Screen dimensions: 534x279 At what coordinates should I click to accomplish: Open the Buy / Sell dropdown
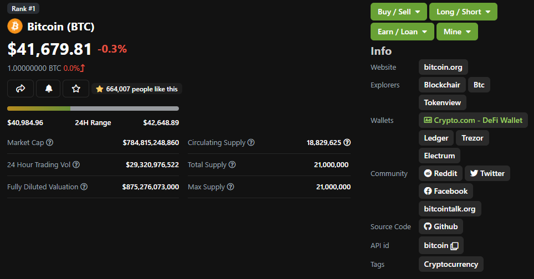(x=398, y=12)
